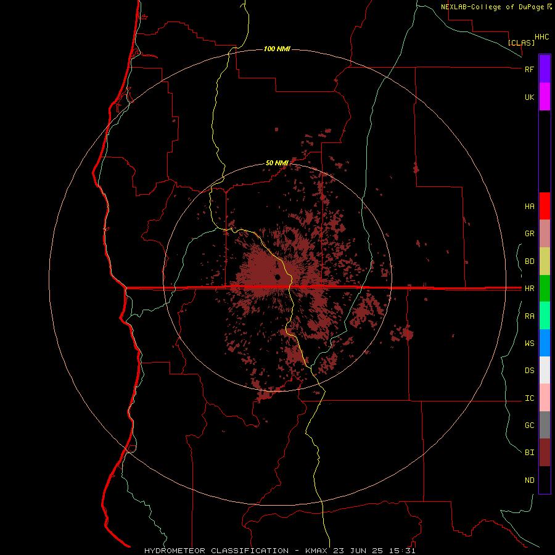Click the KMAX radar site identifier
The width and height of the screenshot is (555, 555).
316,551
